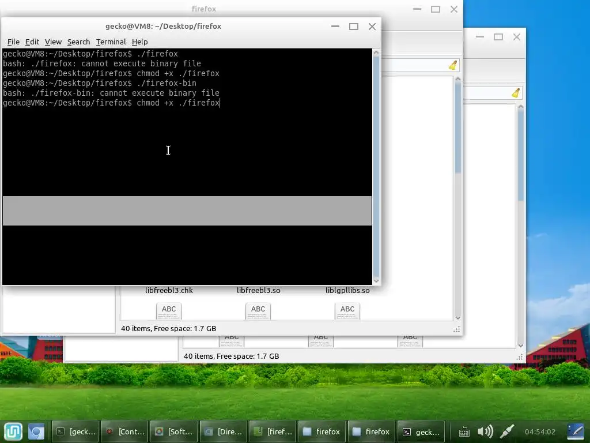Click the first ABC text file icon under libfreebl3.chk
The image size is (590, 443).
pos(169,311)
